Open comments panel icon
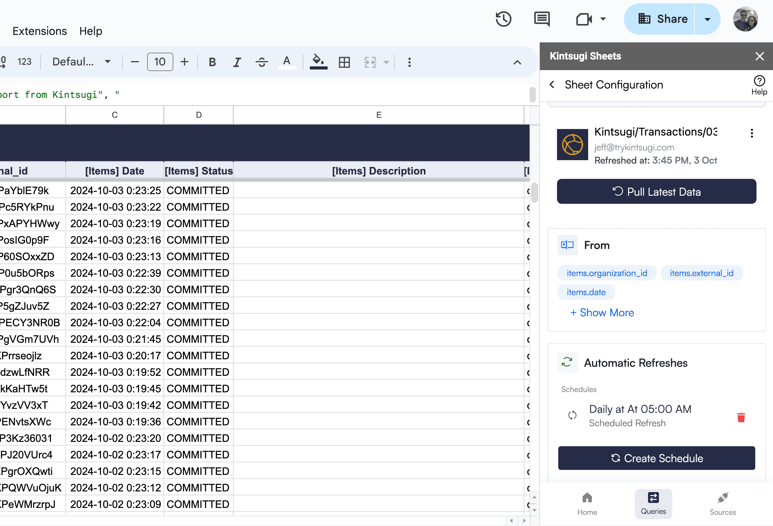 click(542, 19)
